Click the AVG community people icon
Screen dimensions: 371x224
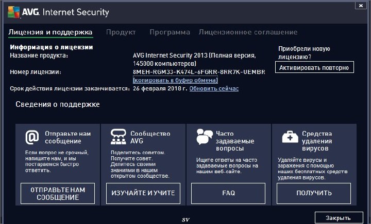point(119,137)
